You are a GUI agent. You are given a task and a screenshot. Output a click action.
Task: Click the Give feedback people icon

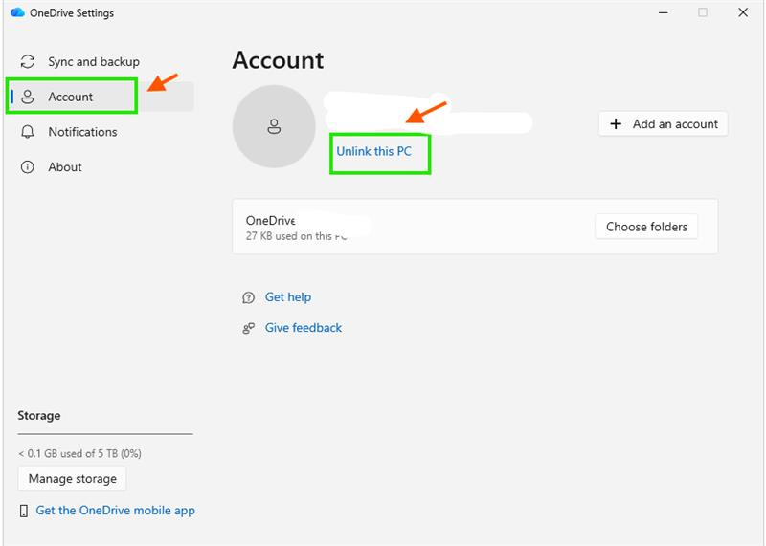(x=248, y=328)
